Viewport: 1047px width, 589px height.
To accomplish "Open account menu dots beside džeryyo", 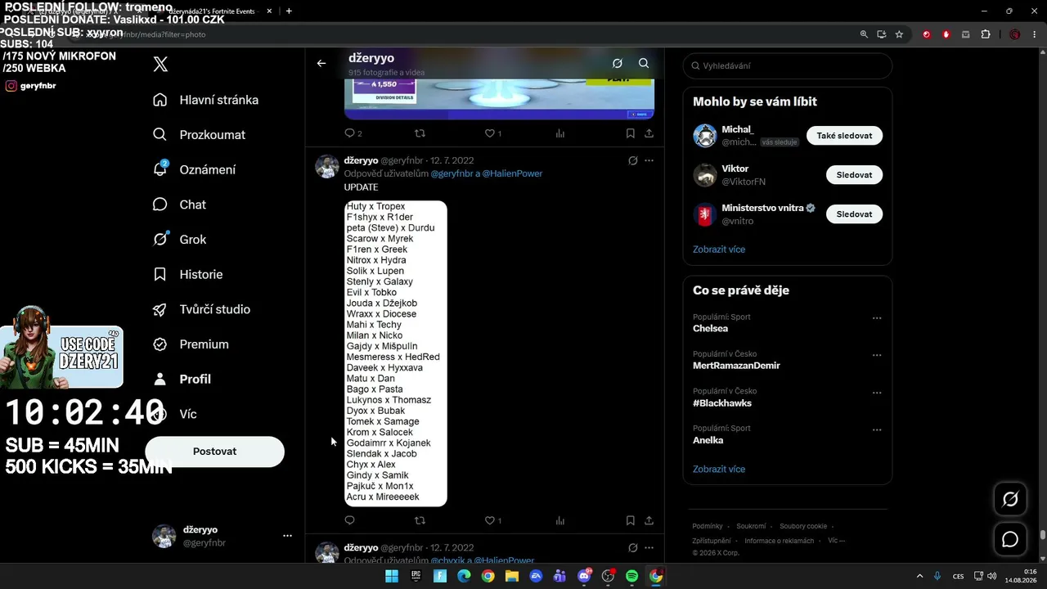I will click(287, 536).
